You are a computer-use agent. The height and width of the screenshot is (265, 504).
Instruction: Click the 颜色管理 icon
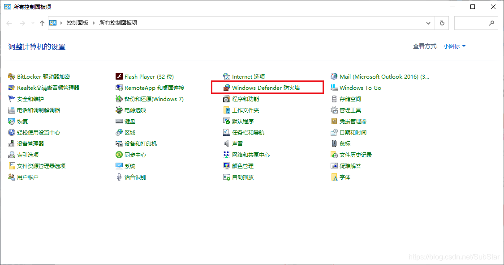tap(227, 166)
